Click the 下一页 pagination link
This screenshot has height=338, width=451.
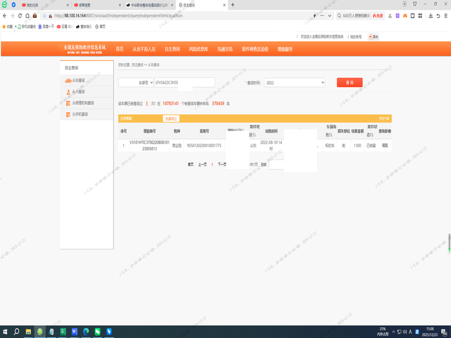click(222, 164)
